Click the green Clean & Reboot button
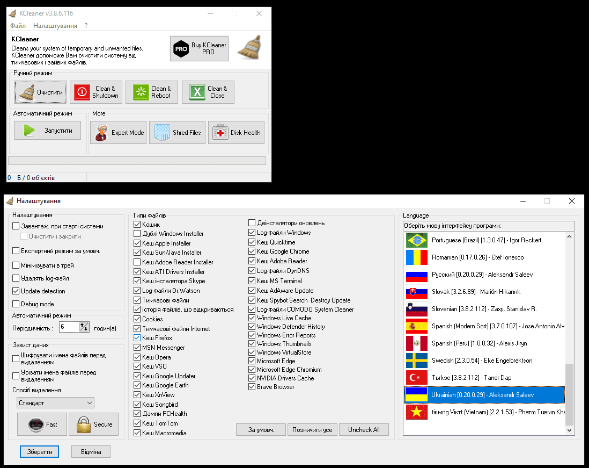589x468 pixels. pos(152,92)
